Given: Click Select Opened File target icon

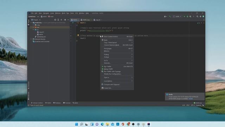Looking at the screenshot, I should [x=55, y=20].
